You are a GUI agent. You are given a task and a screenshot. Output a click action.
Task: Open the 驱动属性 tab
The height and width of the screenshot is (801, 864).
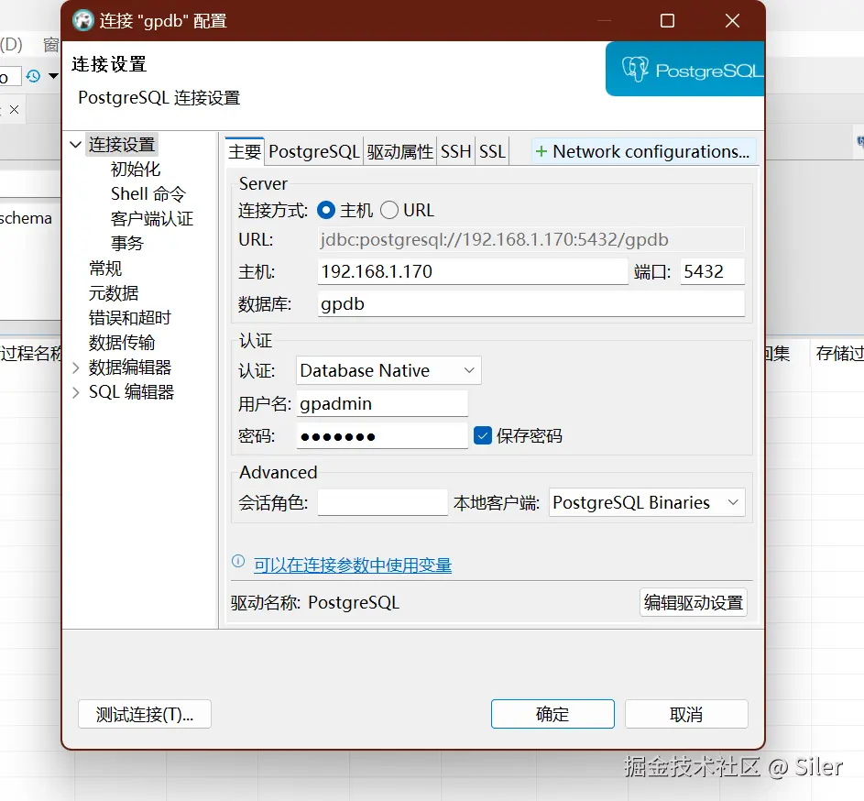[400, 152]
